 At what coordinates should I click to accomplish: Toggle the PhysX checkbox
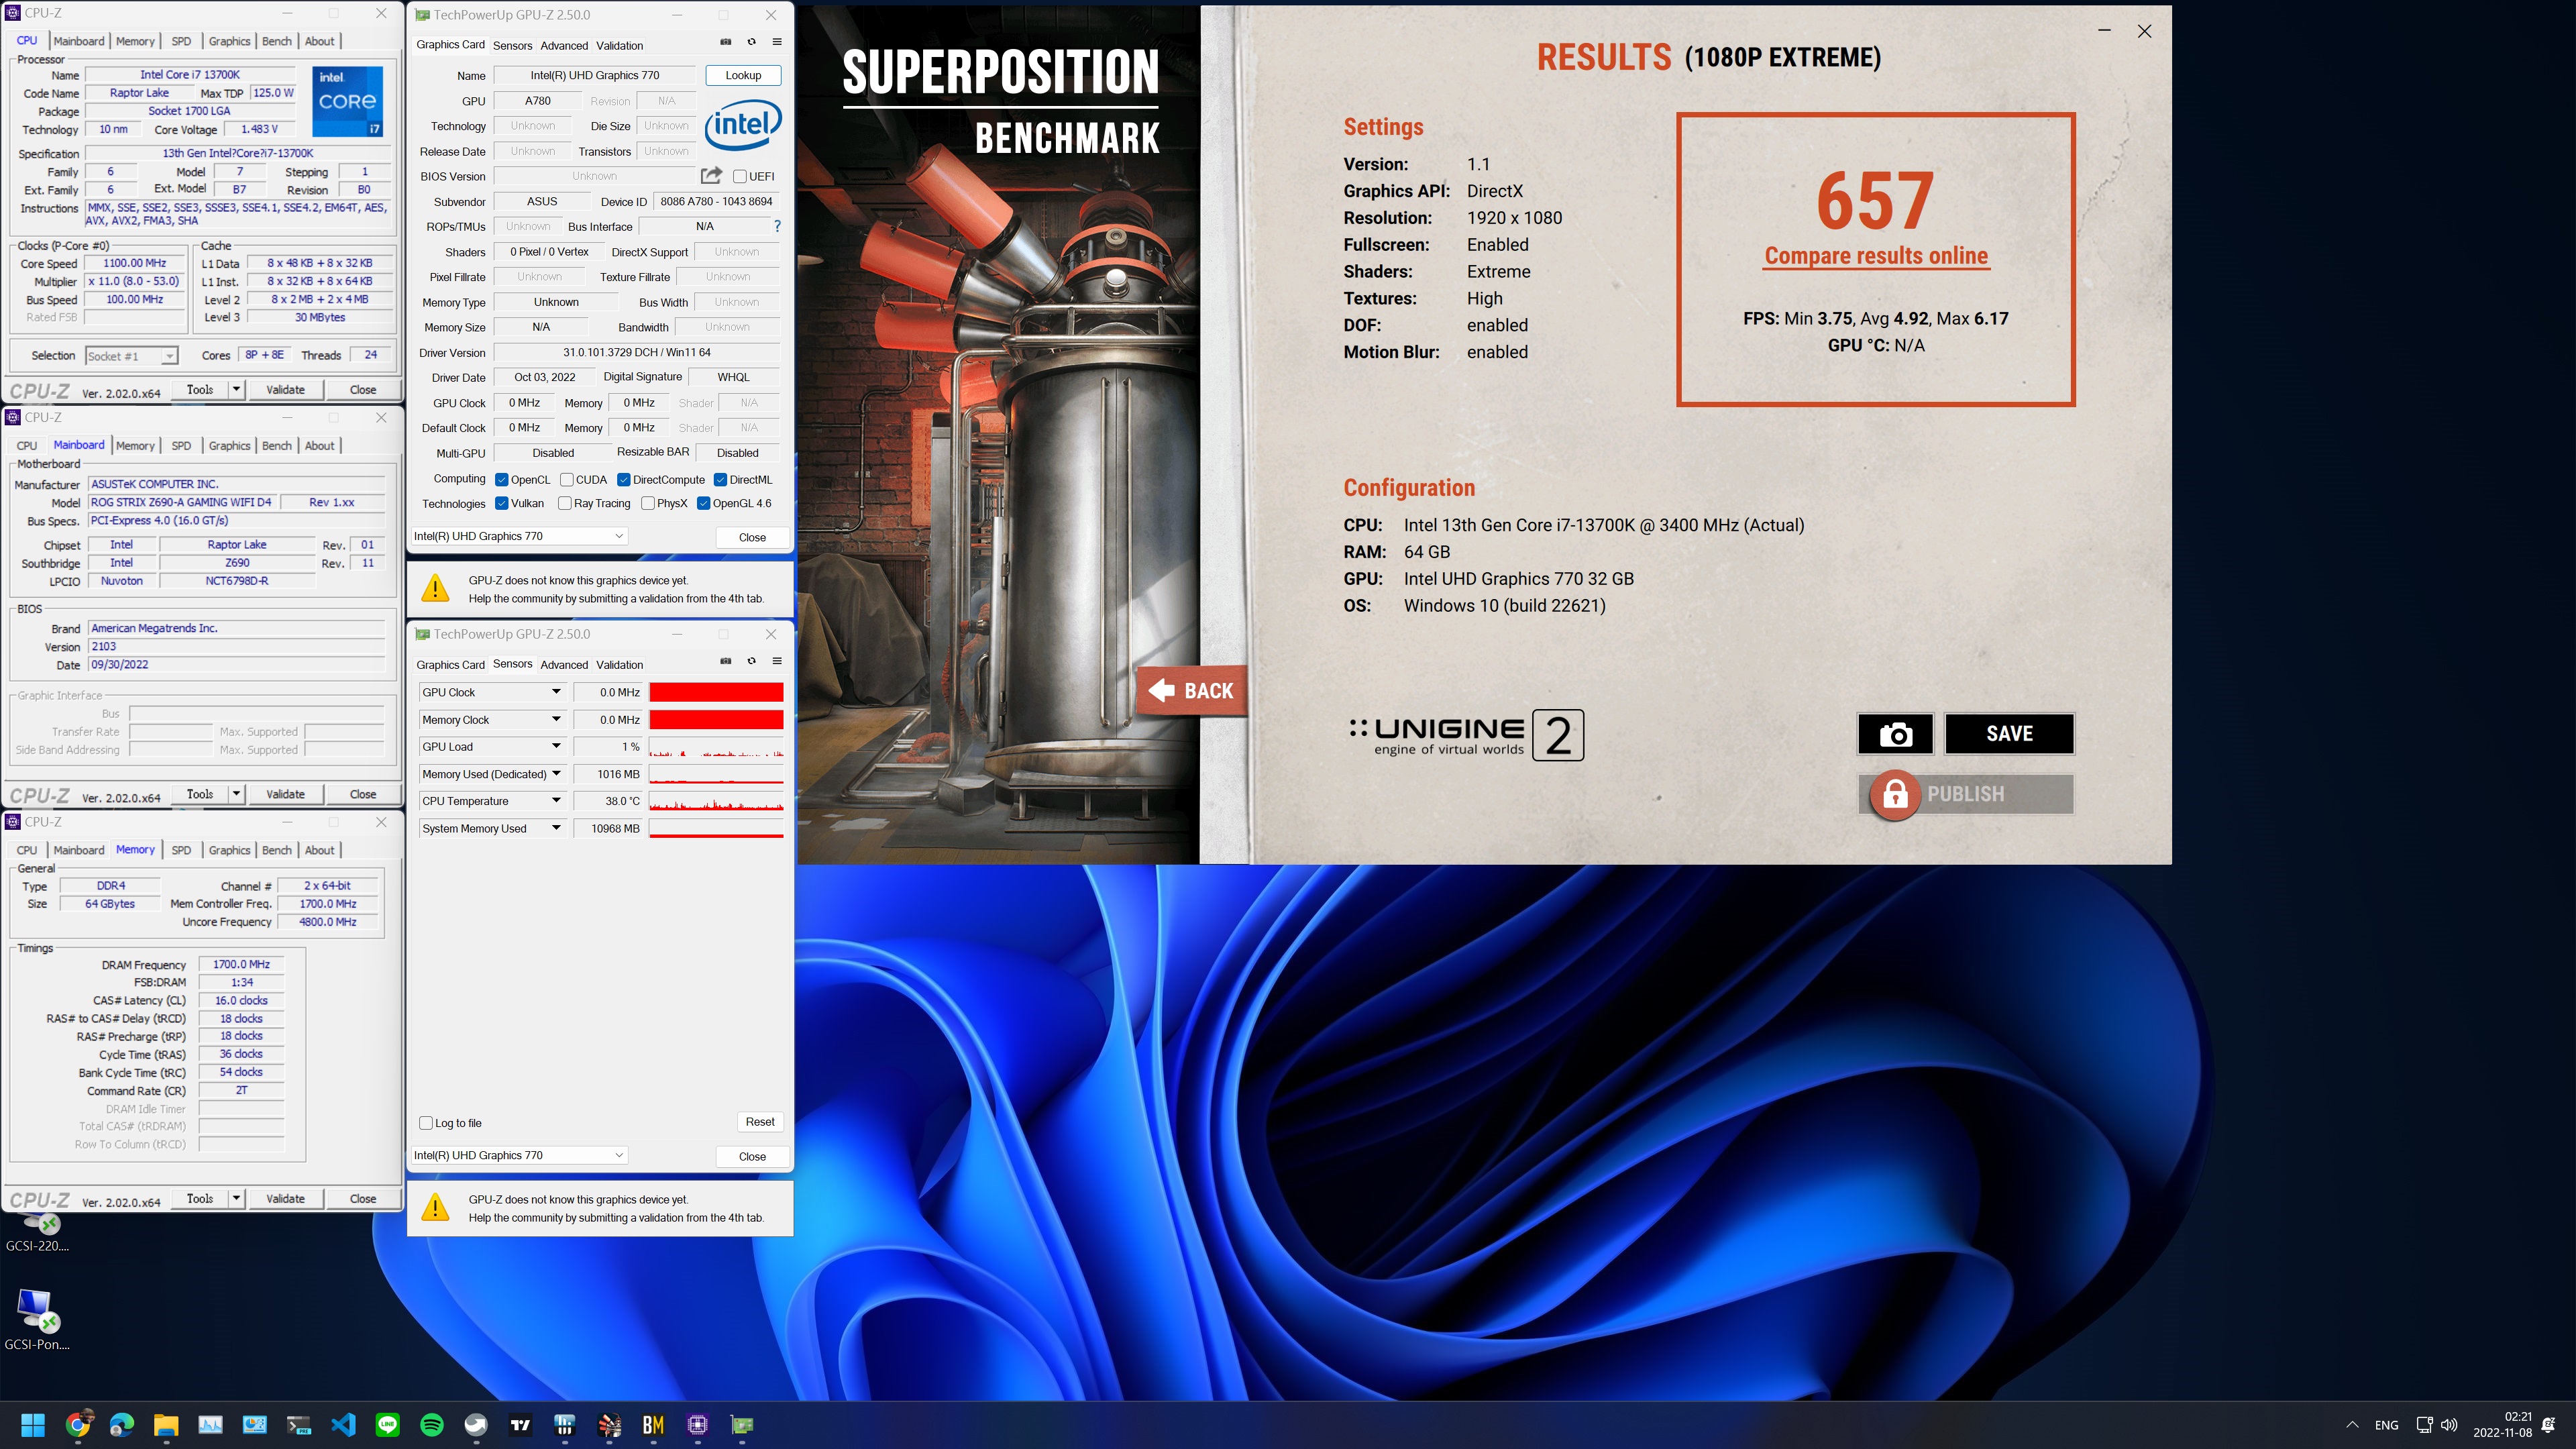(648, 504)
